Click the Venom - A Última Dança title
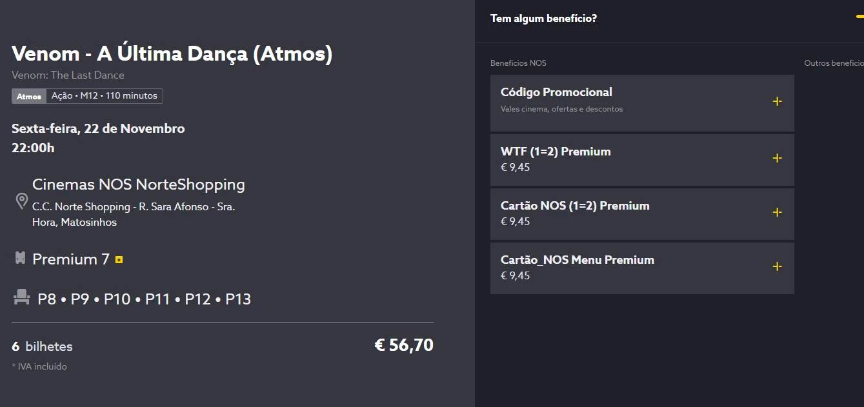The height and width of the screenshot is (407, 864). click(x=172, y=54)
